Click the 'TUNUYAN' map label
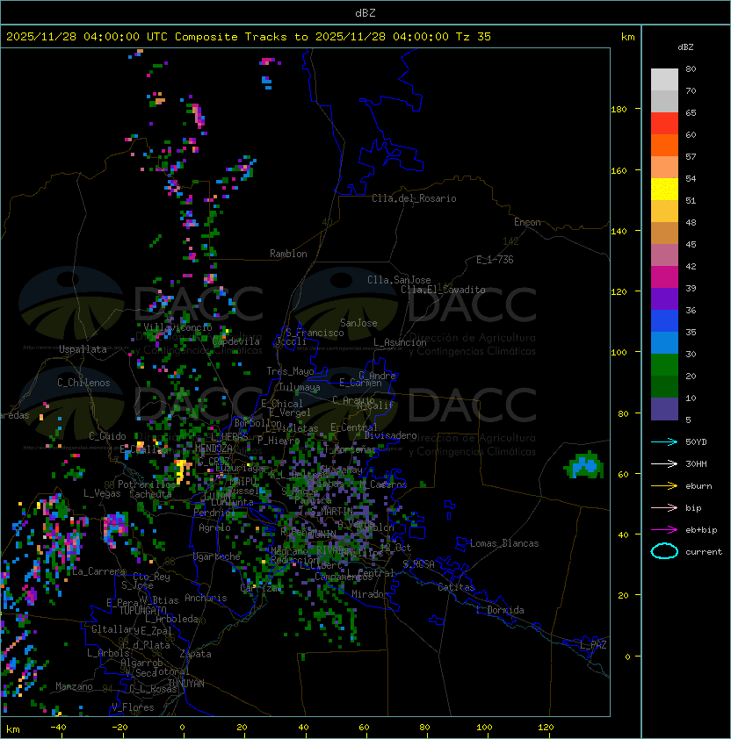 click(x=186, y=684)
